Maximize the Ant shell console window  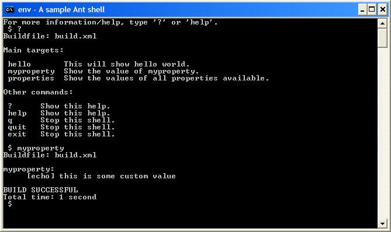tap(372, 9)
